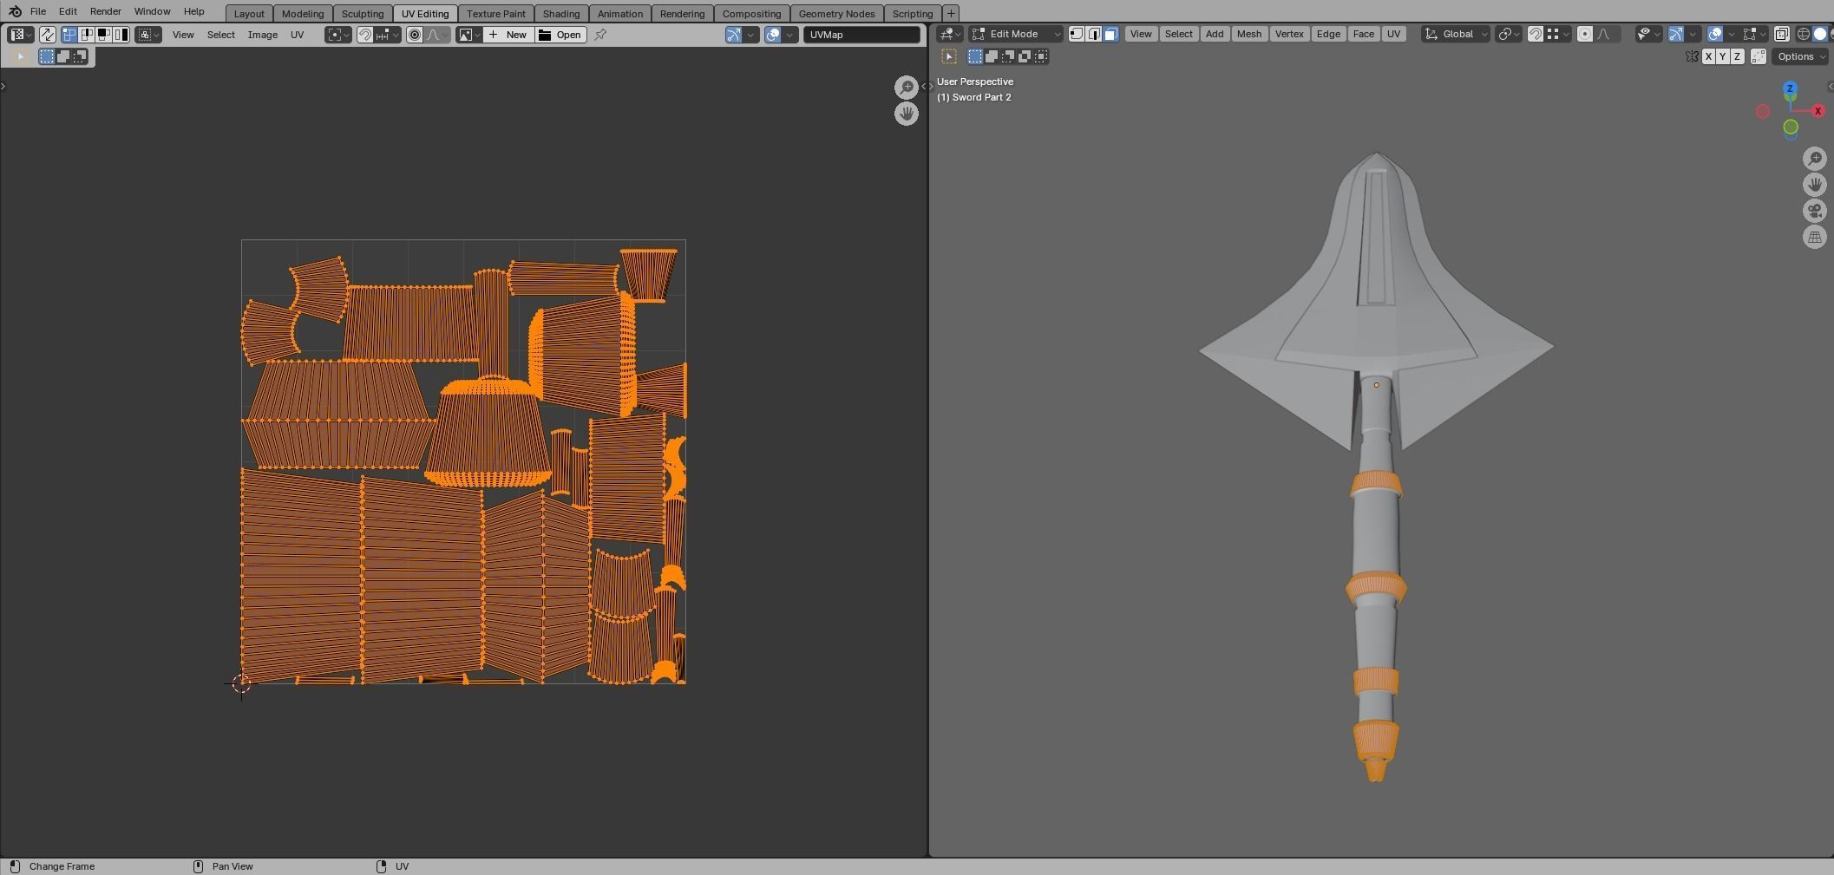This screenshot has height=875, width=1834.
Task: Switch to the Geometry Nodes workspace tab
Action: 836,14
